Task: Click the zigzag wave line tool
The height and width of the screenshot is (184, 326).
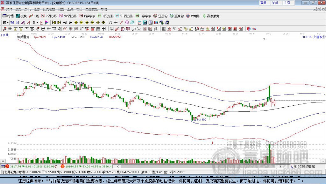Action: 139,29
